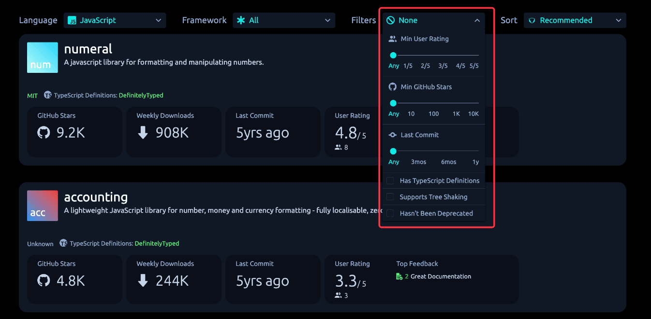651x319 pixels.
Task: Open the Language JavaScript dropdown
Action: (x=115, y=20)
